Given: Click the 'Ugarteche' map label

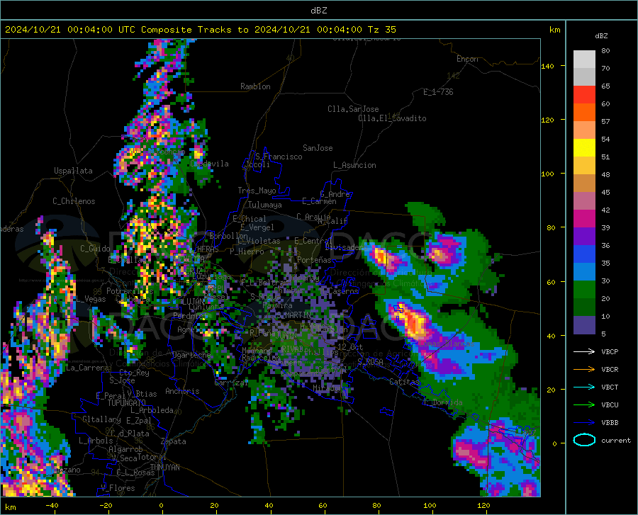Looking at the screenshot, I should pos(191,354).
